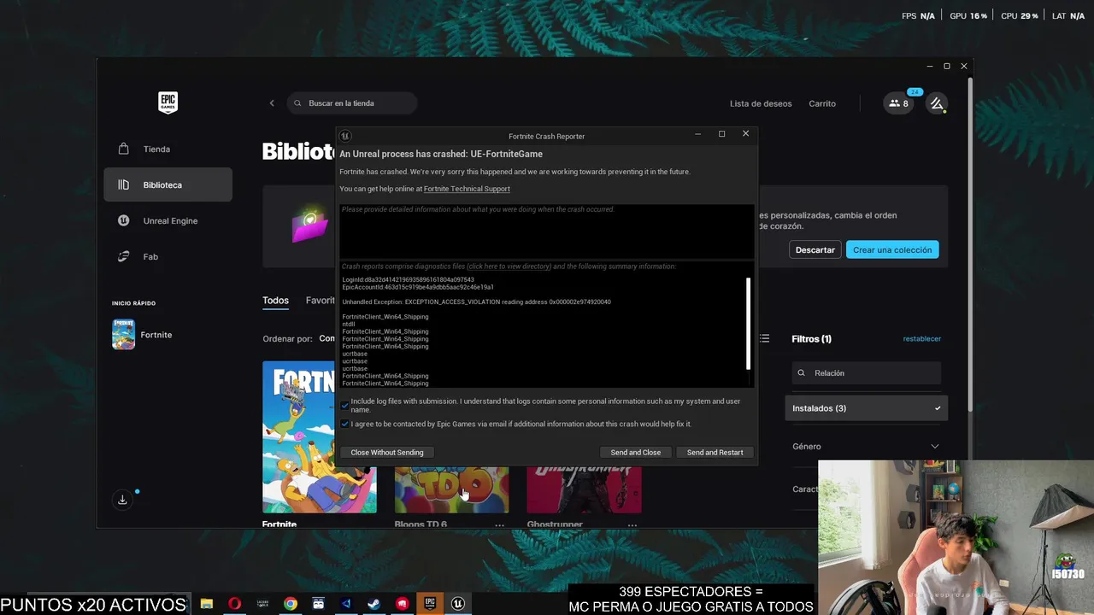Click the Fab sidebar icon
Image resolution: width=1094 pixels, height=615 pixels.
[124, 256]
